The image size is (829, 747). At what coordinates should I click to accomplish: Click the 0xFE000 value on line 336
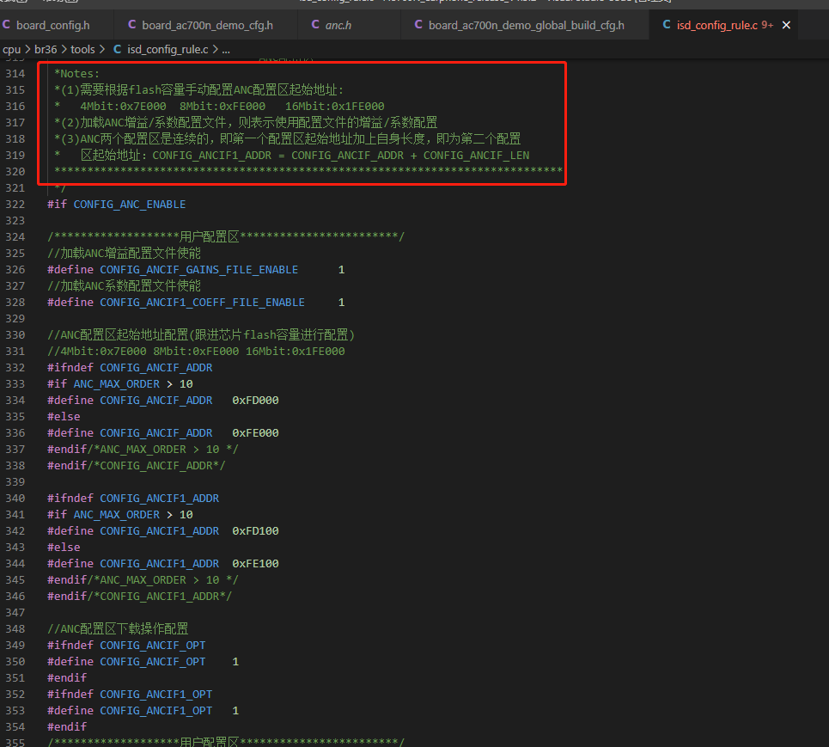pyautogui.click(x=255, y=432)
